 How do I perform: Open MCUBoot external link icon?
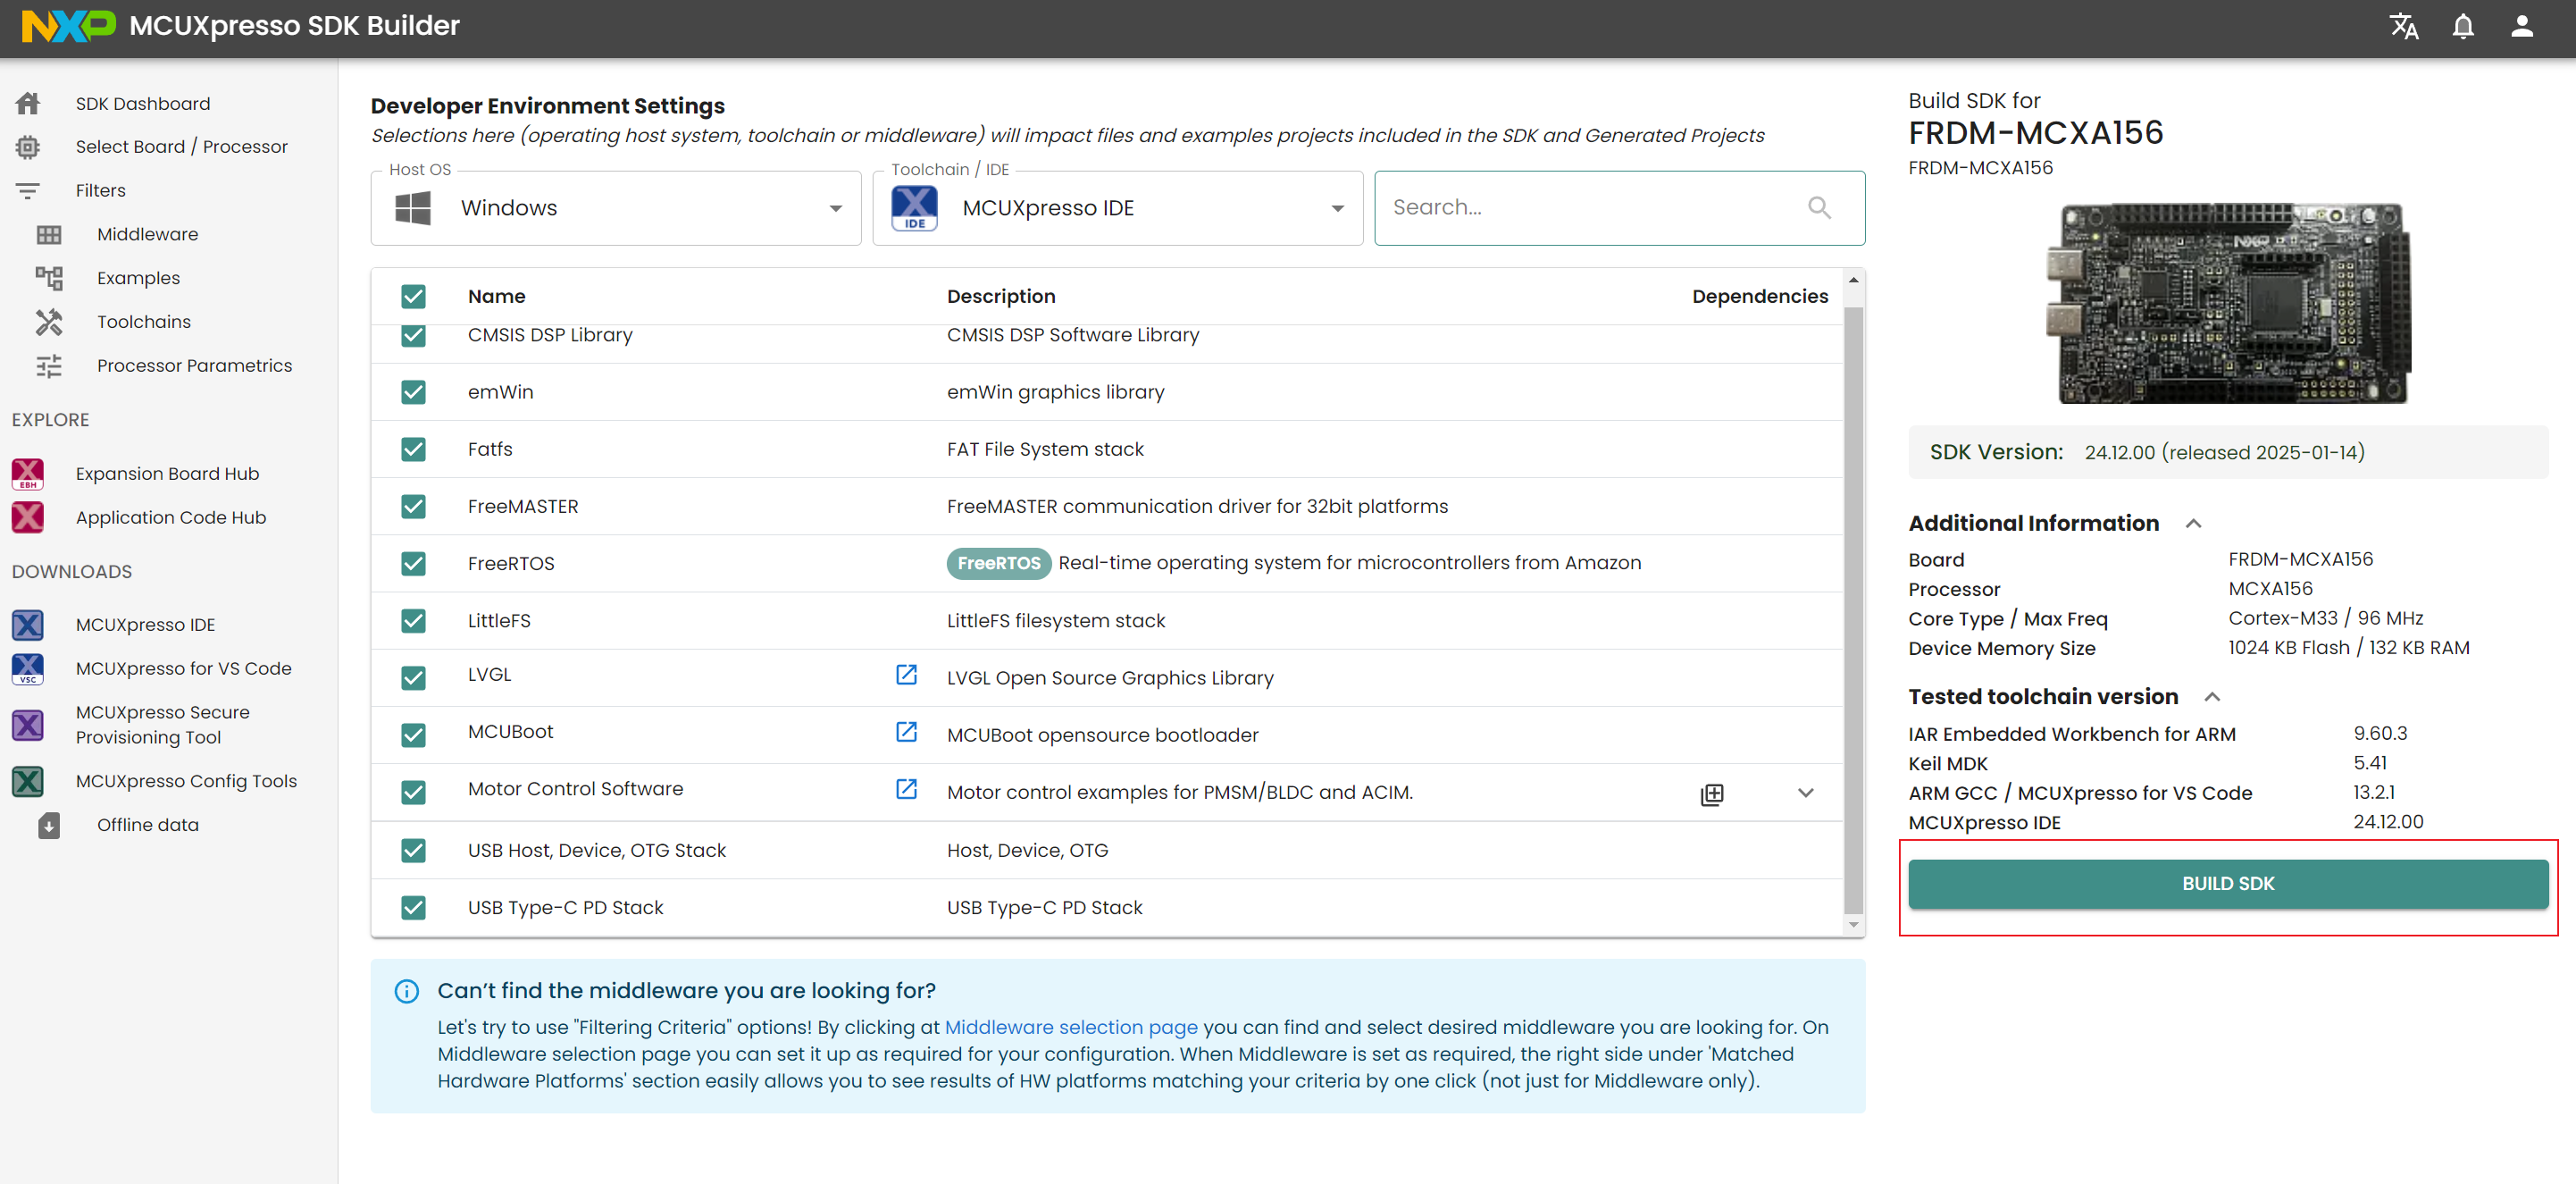click(906, 732)
